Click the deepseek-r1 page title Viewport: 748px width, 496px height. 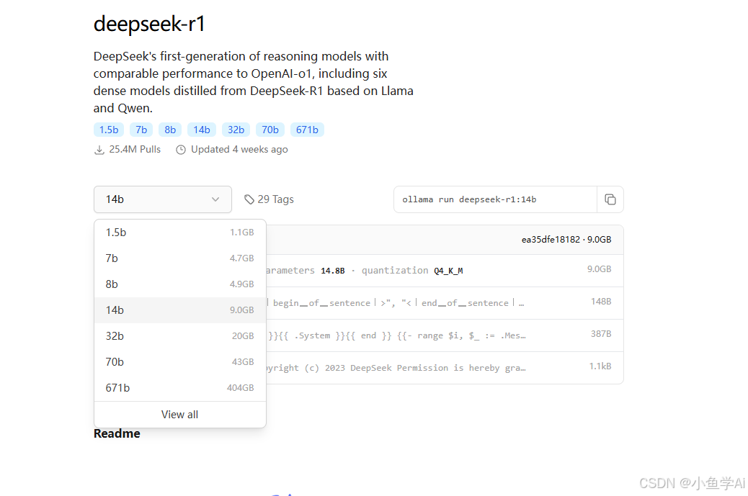pos(149,24)
